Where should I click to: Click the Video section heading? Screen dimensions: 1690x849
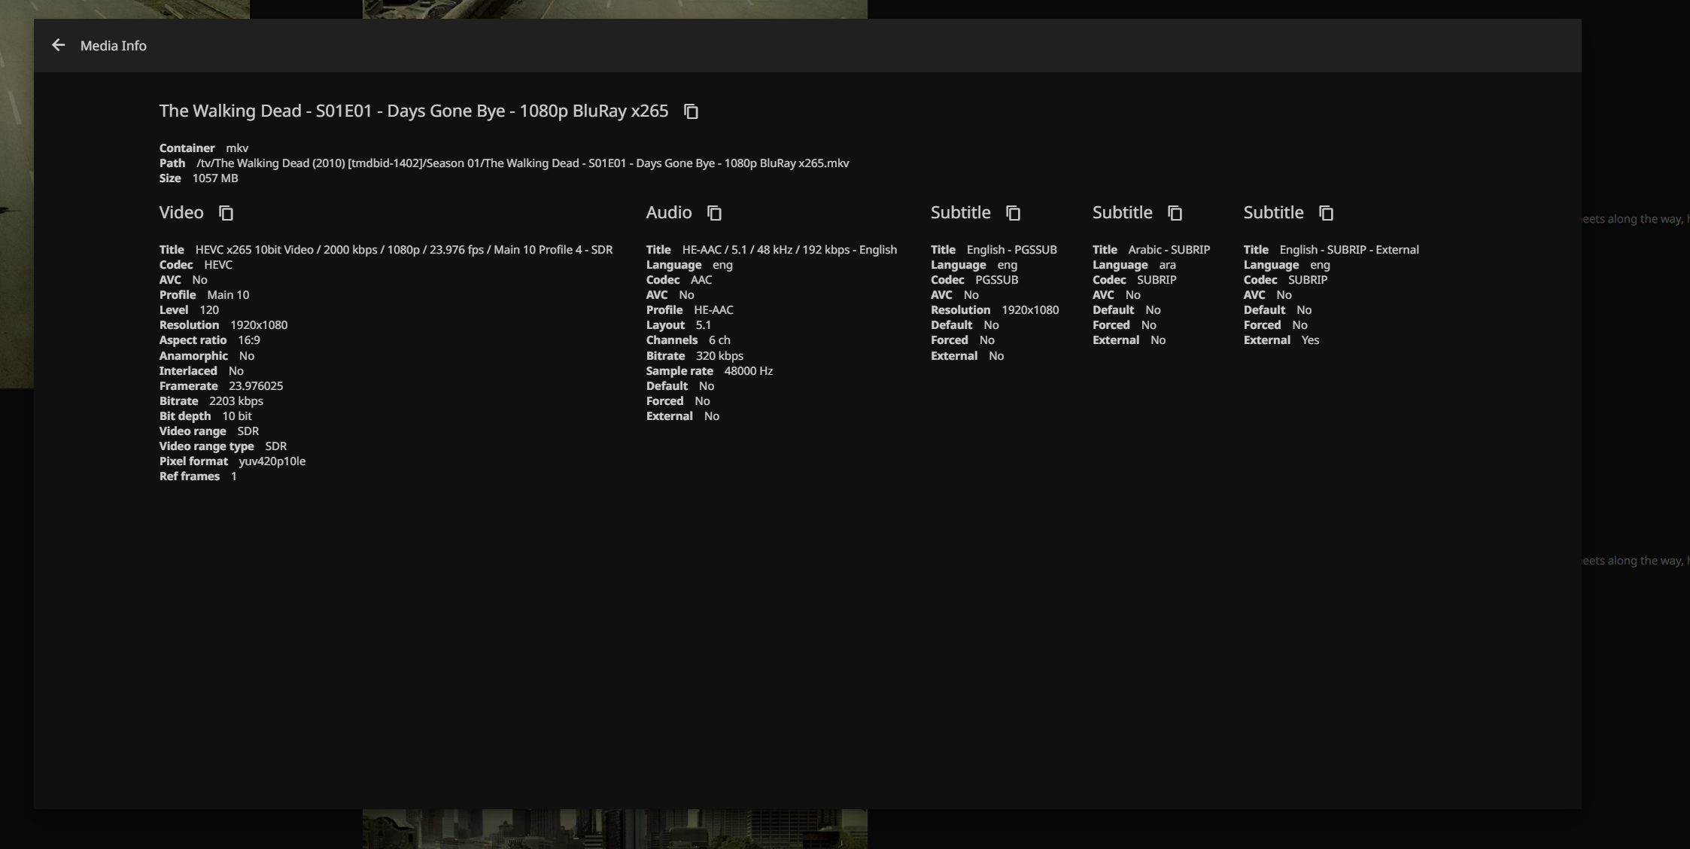point(181,213)
